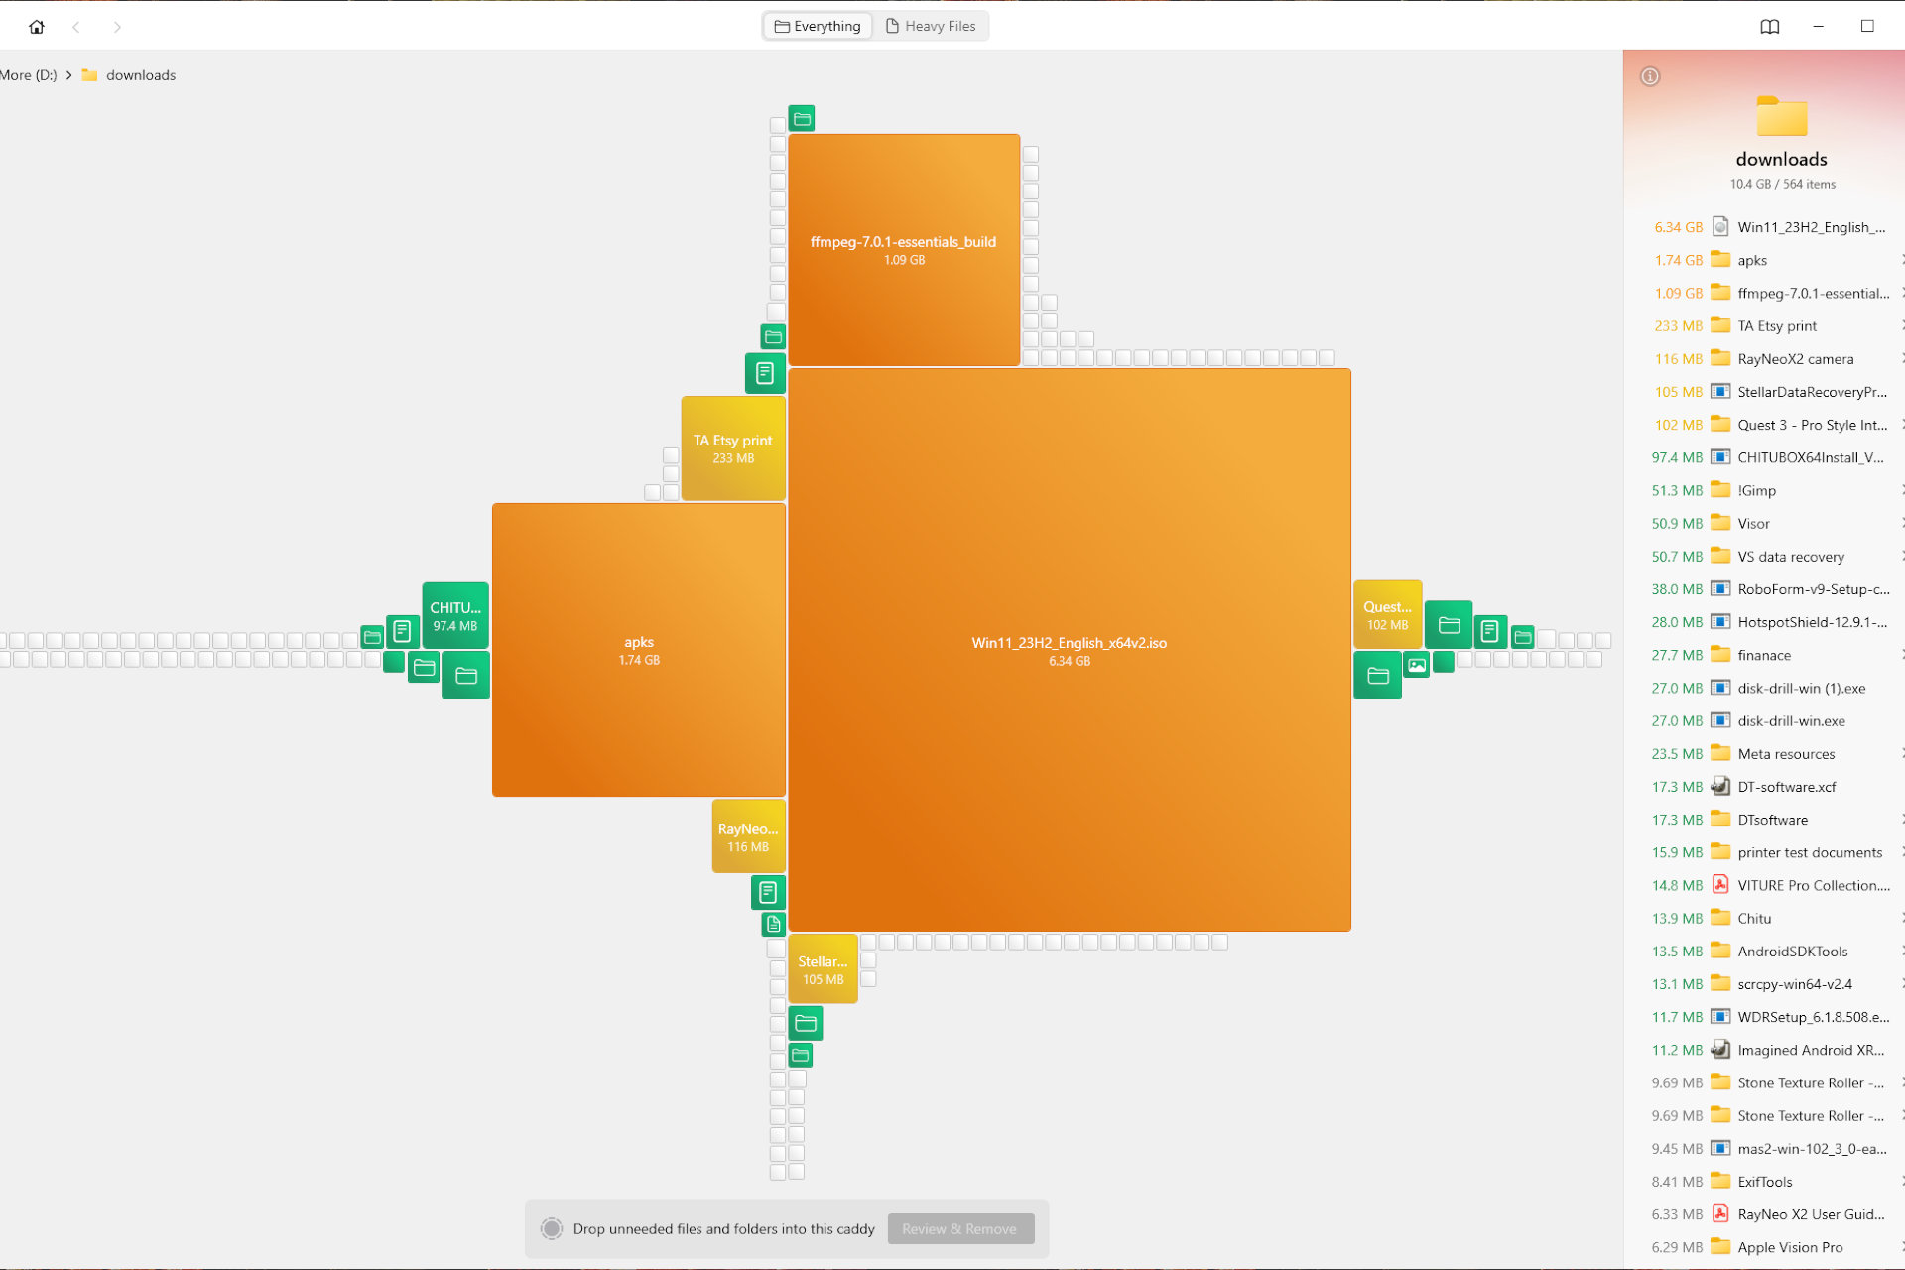Switch to Heavy Files view
Viewport: 1905px width, 1270px height.
pos(934,26)
